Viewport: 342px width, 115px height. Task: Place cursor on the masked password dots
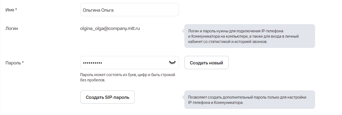[92, 63]
